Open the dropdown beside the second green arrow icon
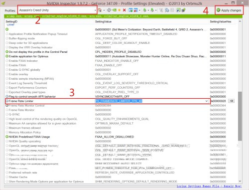249x190 pixels. 156,10
